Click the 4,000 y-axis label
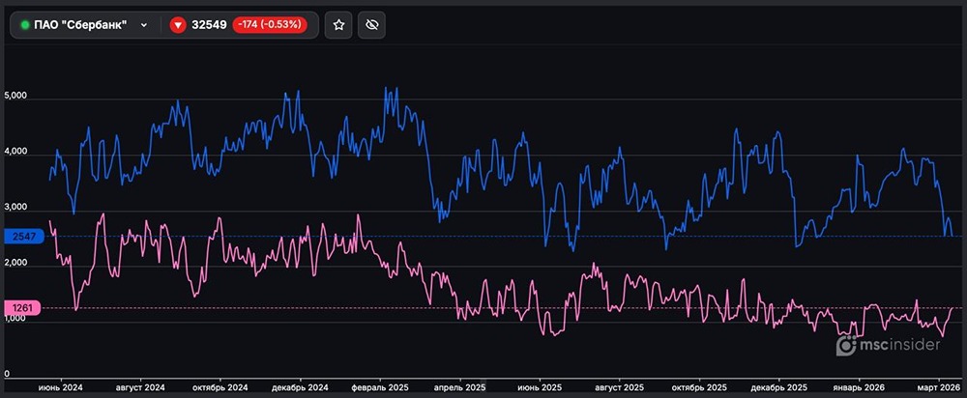This screenshot has width=967, height=398. click(15, 153)
